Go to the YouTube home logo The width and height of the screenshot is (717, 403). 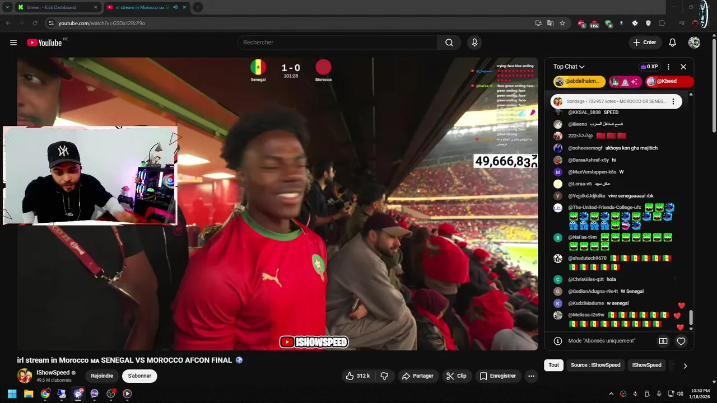(x=44, y=43)
